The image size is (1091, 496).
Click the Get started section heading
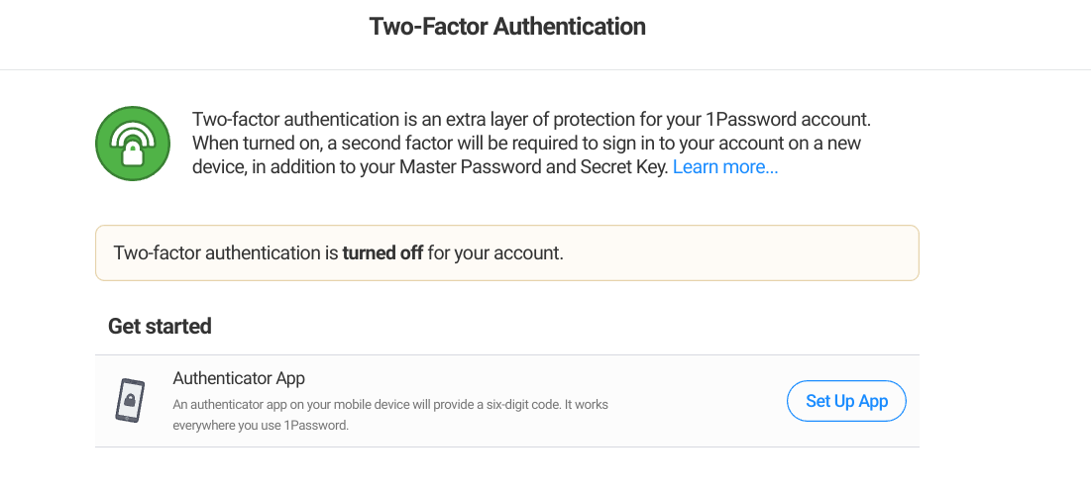160,326
